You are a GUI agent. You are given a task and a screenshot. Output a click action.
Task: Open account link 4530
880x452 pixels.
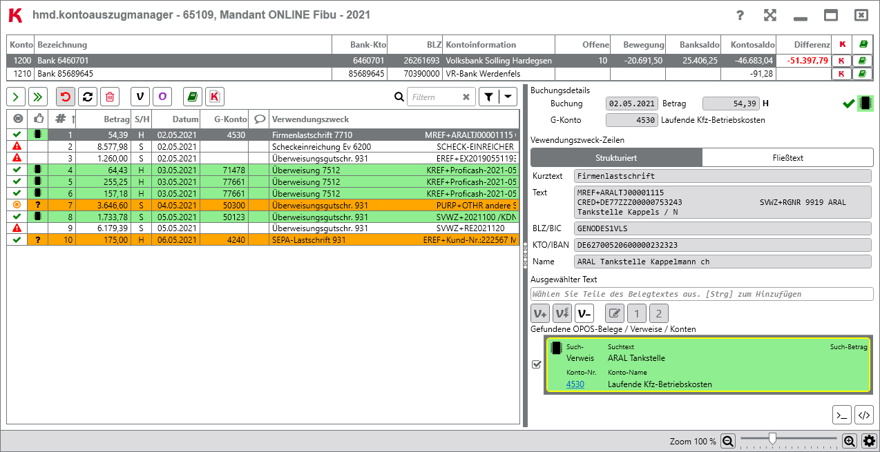click(575, 384)
